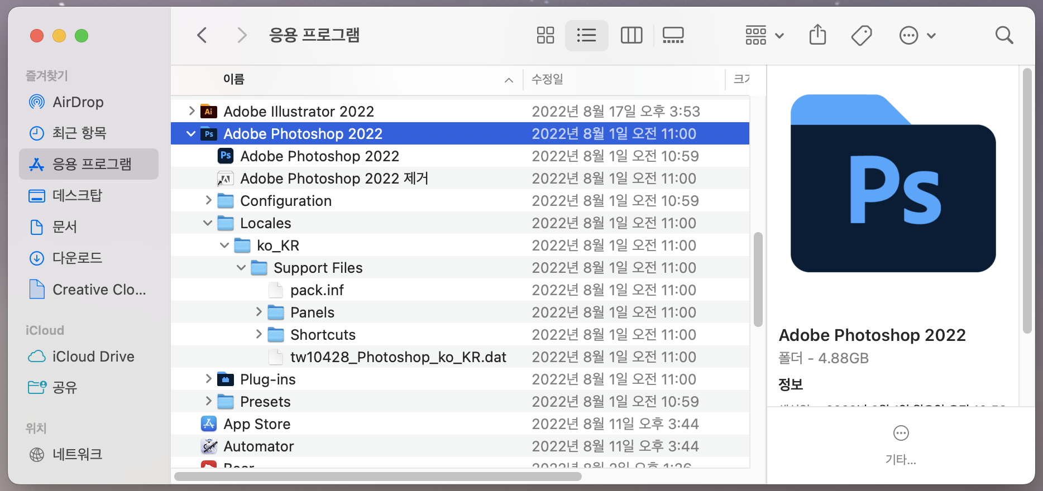
Task: Click the Share toolbar icon
Action: click(x=817, y=35)
